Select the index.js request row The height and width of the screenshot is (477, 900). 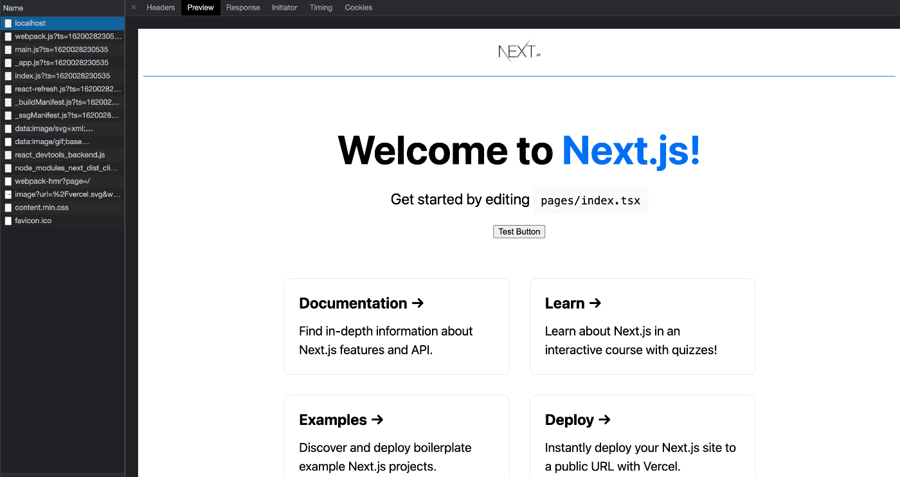point(62,76)
